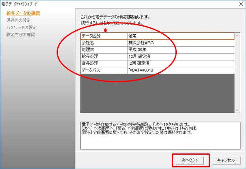Screen dimensions: 246x169
Task: Click scroll up arrow of data table
Action: 237,36
